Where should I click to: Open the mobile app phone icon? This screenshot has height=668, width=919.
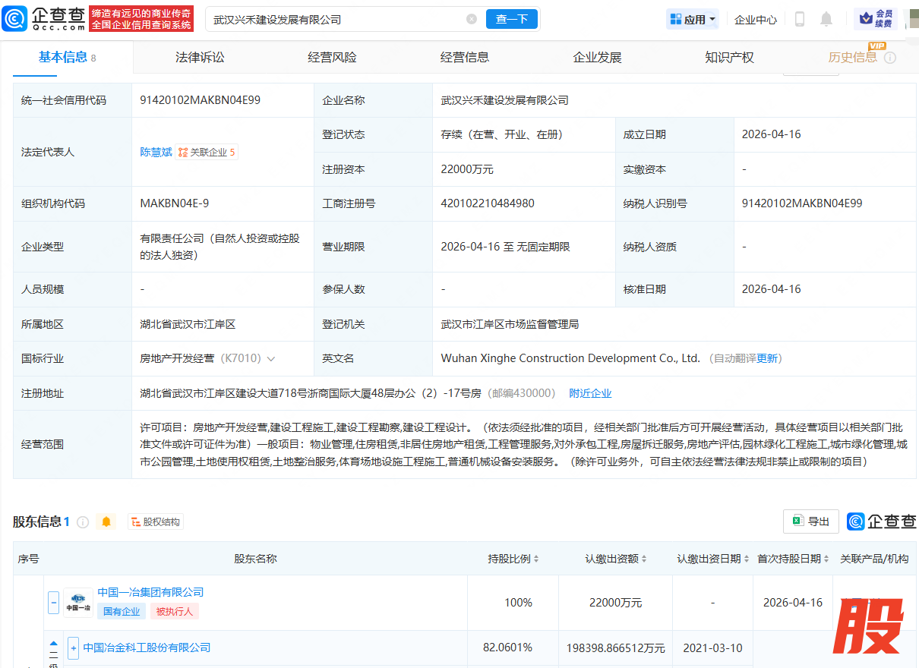(799, 19)
